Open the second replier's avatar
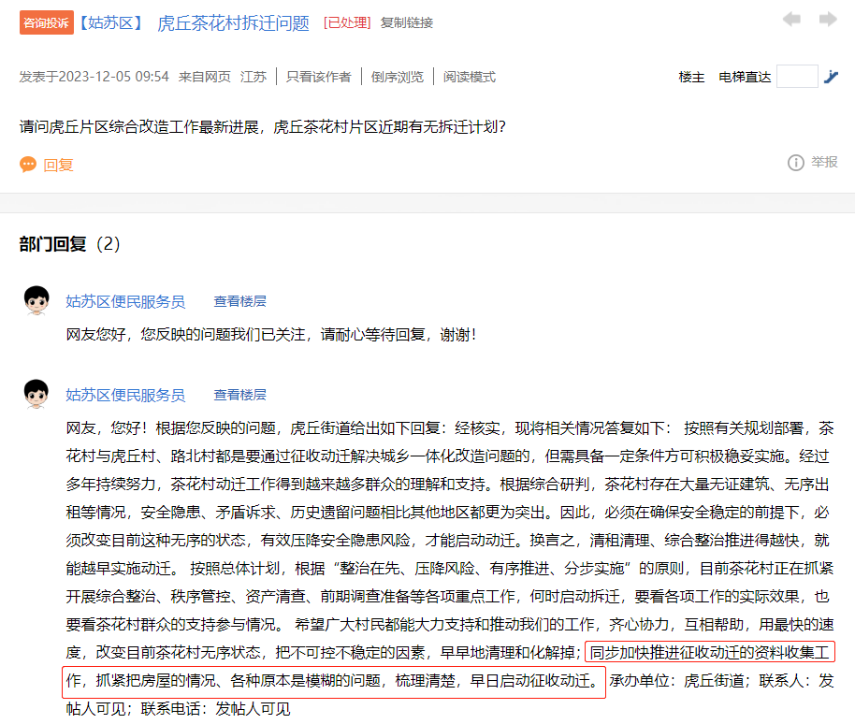Image resolution: width=855 pixels, height=724 pixels. [36, 395]
